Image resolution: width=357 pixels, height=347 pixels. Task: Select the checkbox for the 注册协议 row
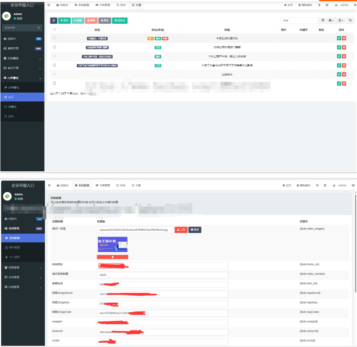pos(55,74)
